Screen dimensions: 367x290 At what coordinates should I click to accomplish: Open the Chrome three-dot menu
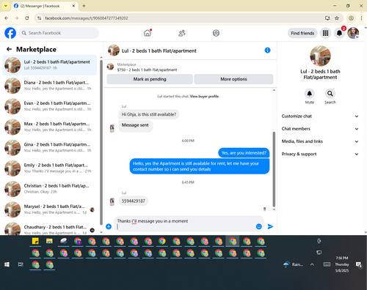(x=361, y=18)
